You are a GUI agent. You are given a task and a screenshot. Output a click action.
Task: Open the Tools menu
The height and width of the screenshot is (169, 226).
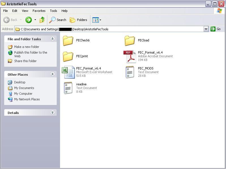coord(54,11)
